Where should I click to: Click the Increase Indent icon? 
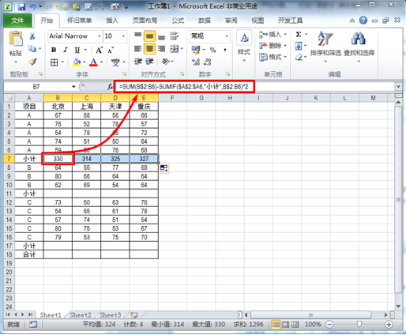click(149, 62)
